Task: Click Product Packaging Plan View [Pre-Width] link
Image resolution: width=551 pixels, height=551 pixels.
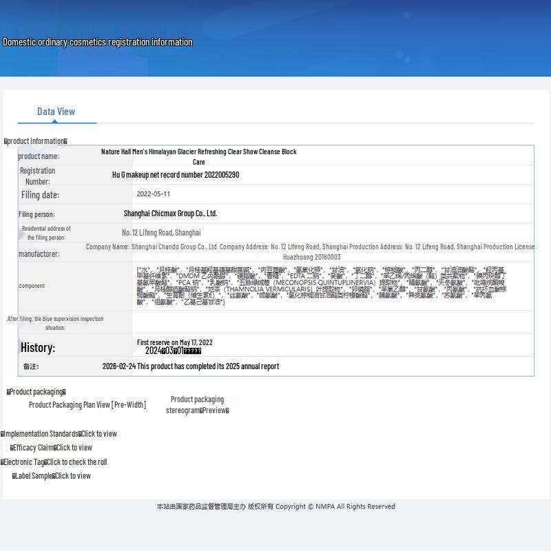Action: click(x=87, y=405)
